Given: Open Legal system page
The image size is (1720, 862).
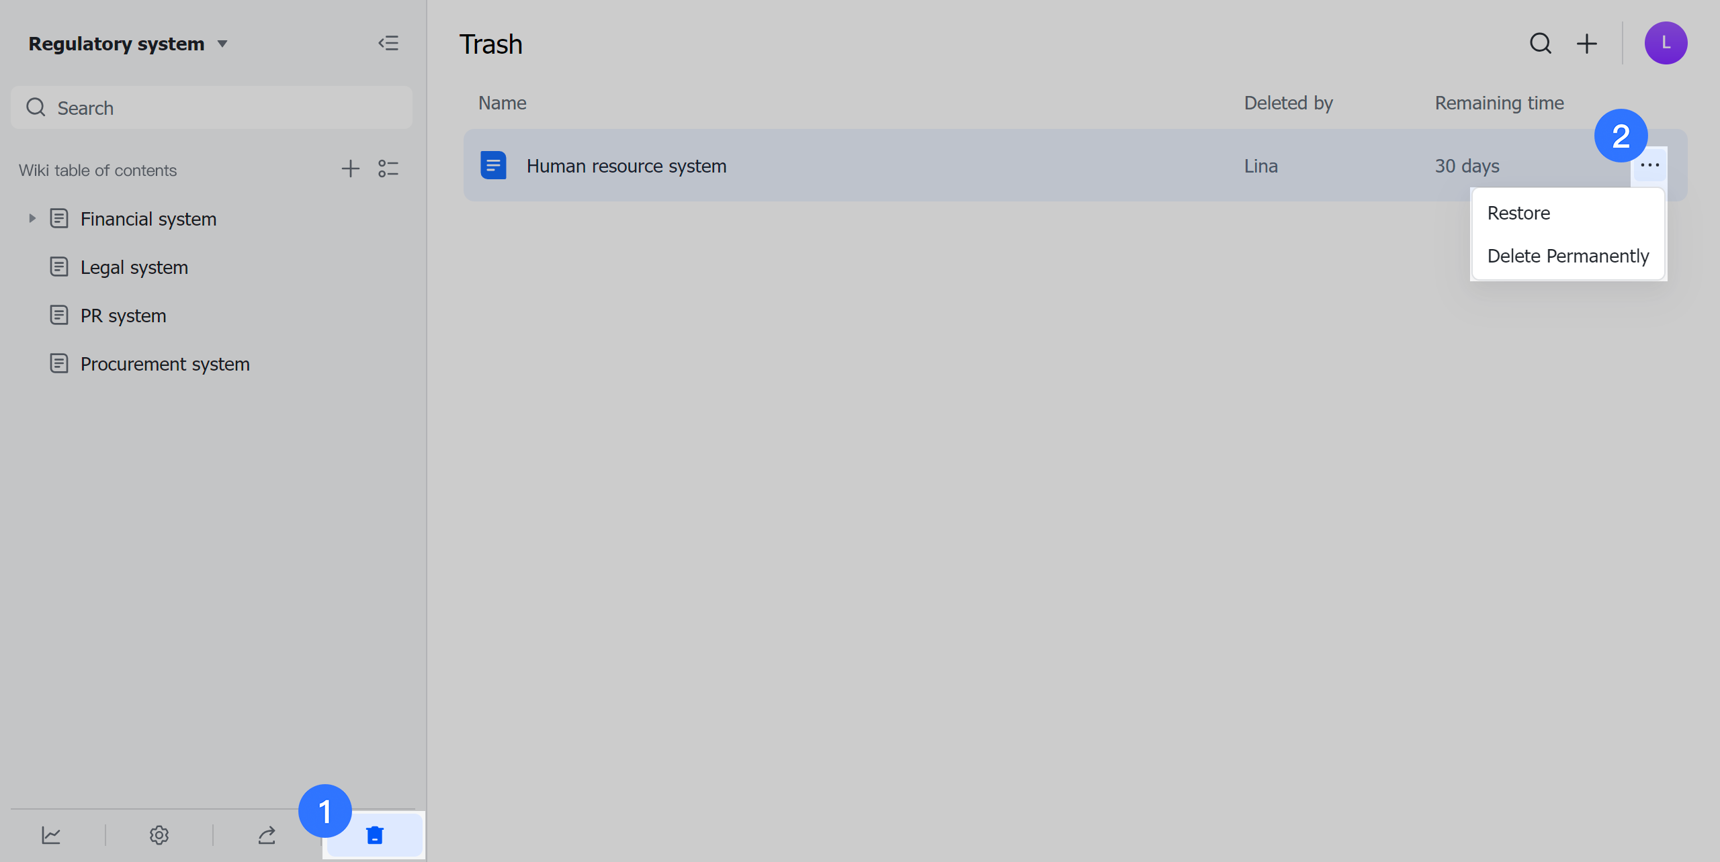Looking at the screenshot, I should click(x=134, y=267).
